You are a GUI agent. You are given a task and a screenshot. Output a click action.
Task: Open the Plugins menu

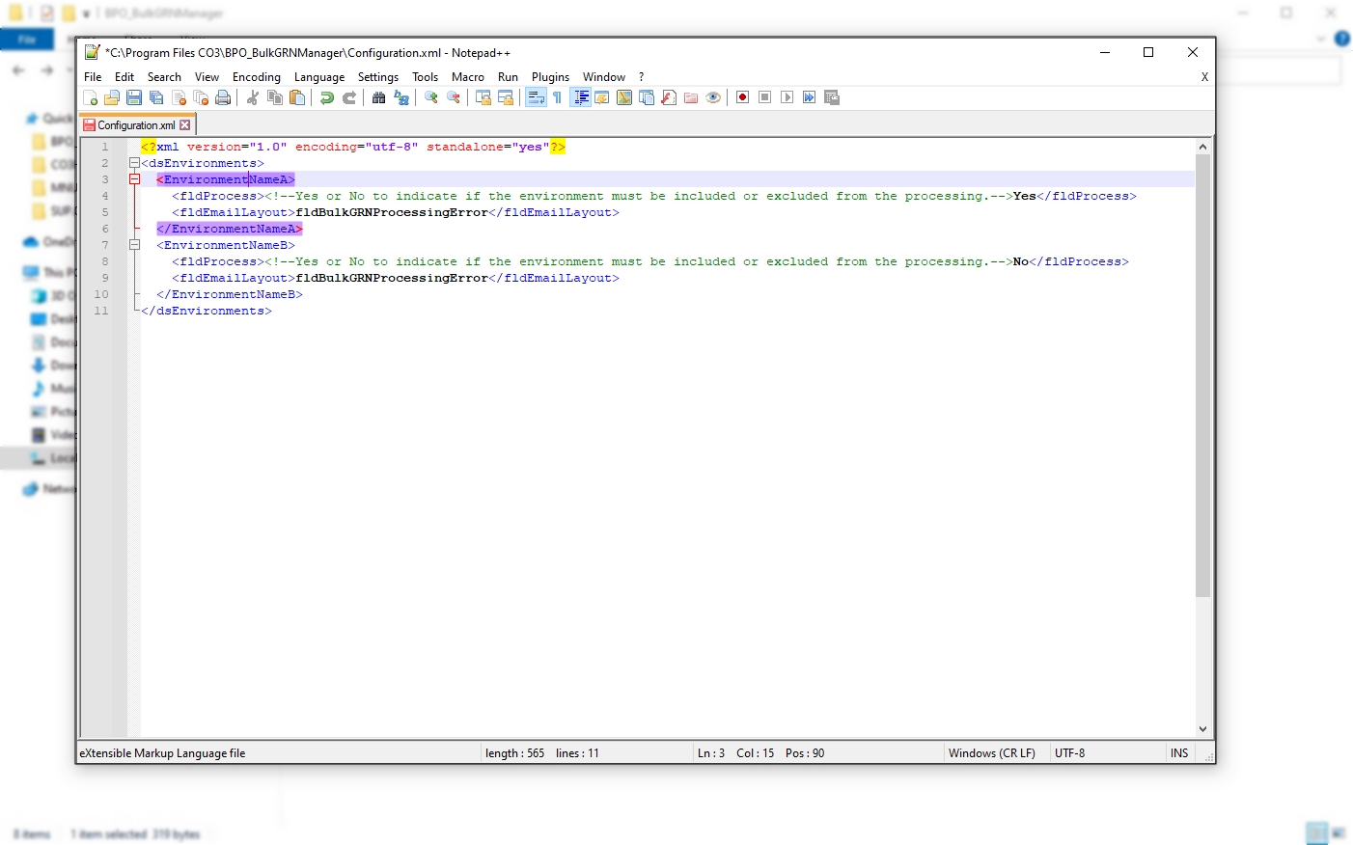coord(550,77)
